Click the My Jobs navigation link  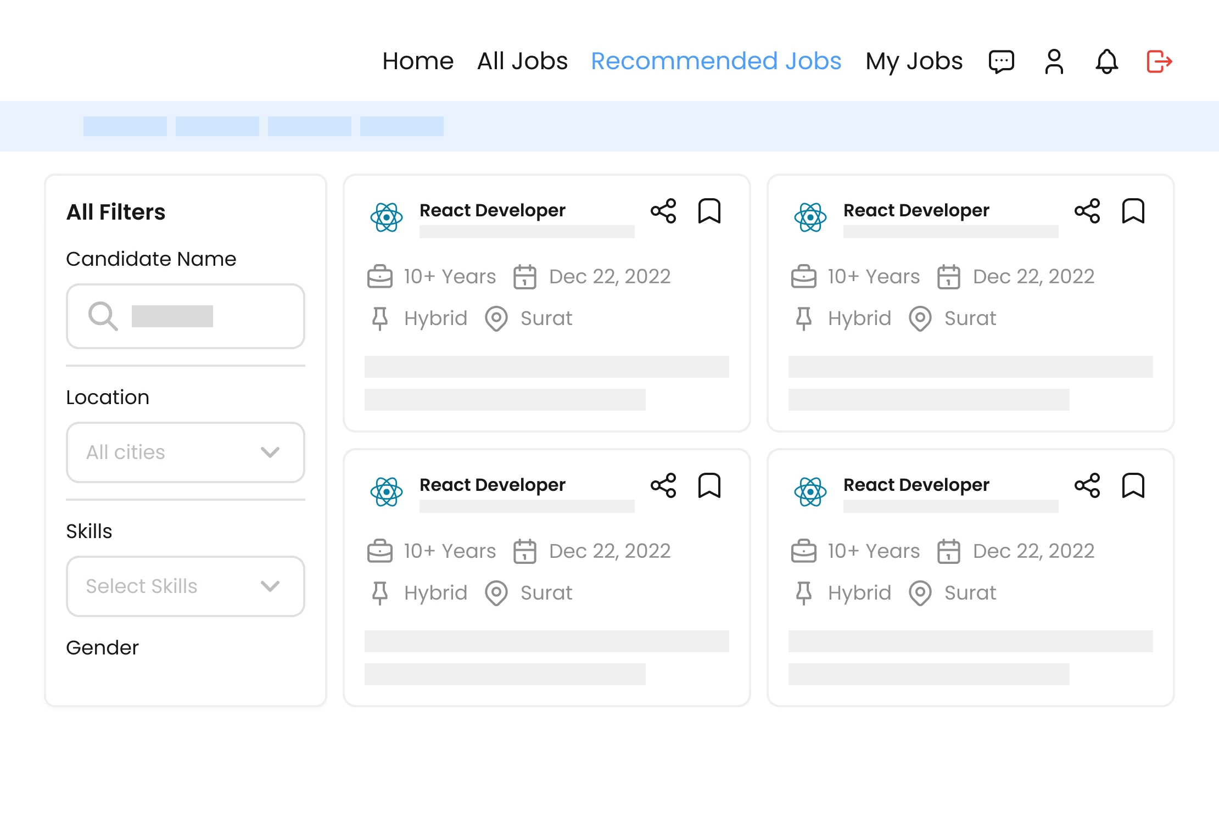pyautogui.click(x=914, y=60)
